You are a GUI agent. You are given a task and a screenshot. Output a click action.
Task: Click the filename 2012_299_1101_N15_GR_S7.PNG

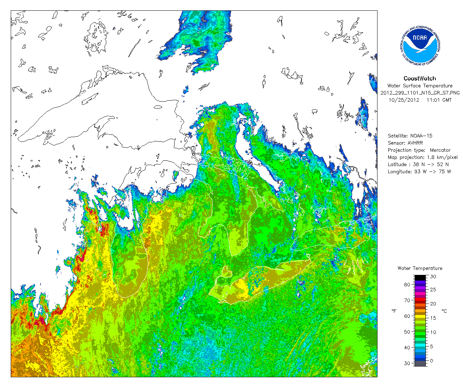pyautogui.click(x=420, y=93)
